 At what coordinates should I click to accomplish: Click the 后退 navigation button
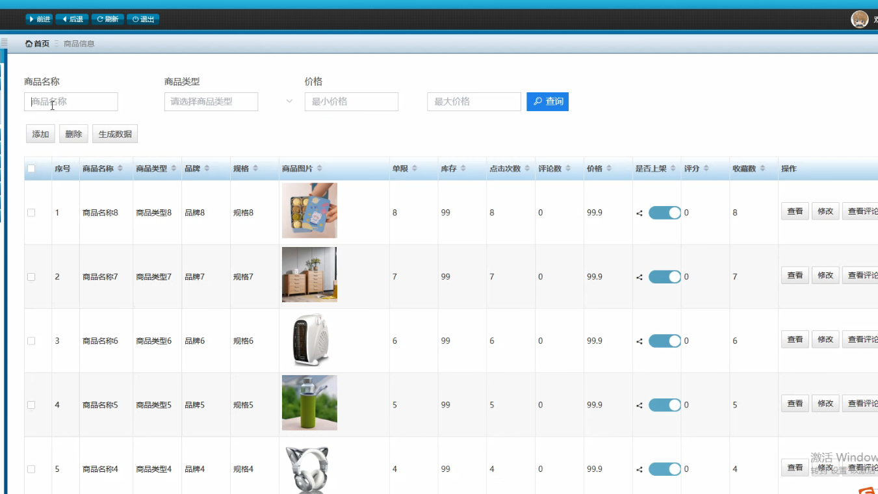72,19
